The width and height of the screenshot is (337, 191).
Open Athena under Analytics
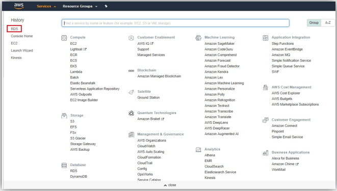[x=210, y=155]
